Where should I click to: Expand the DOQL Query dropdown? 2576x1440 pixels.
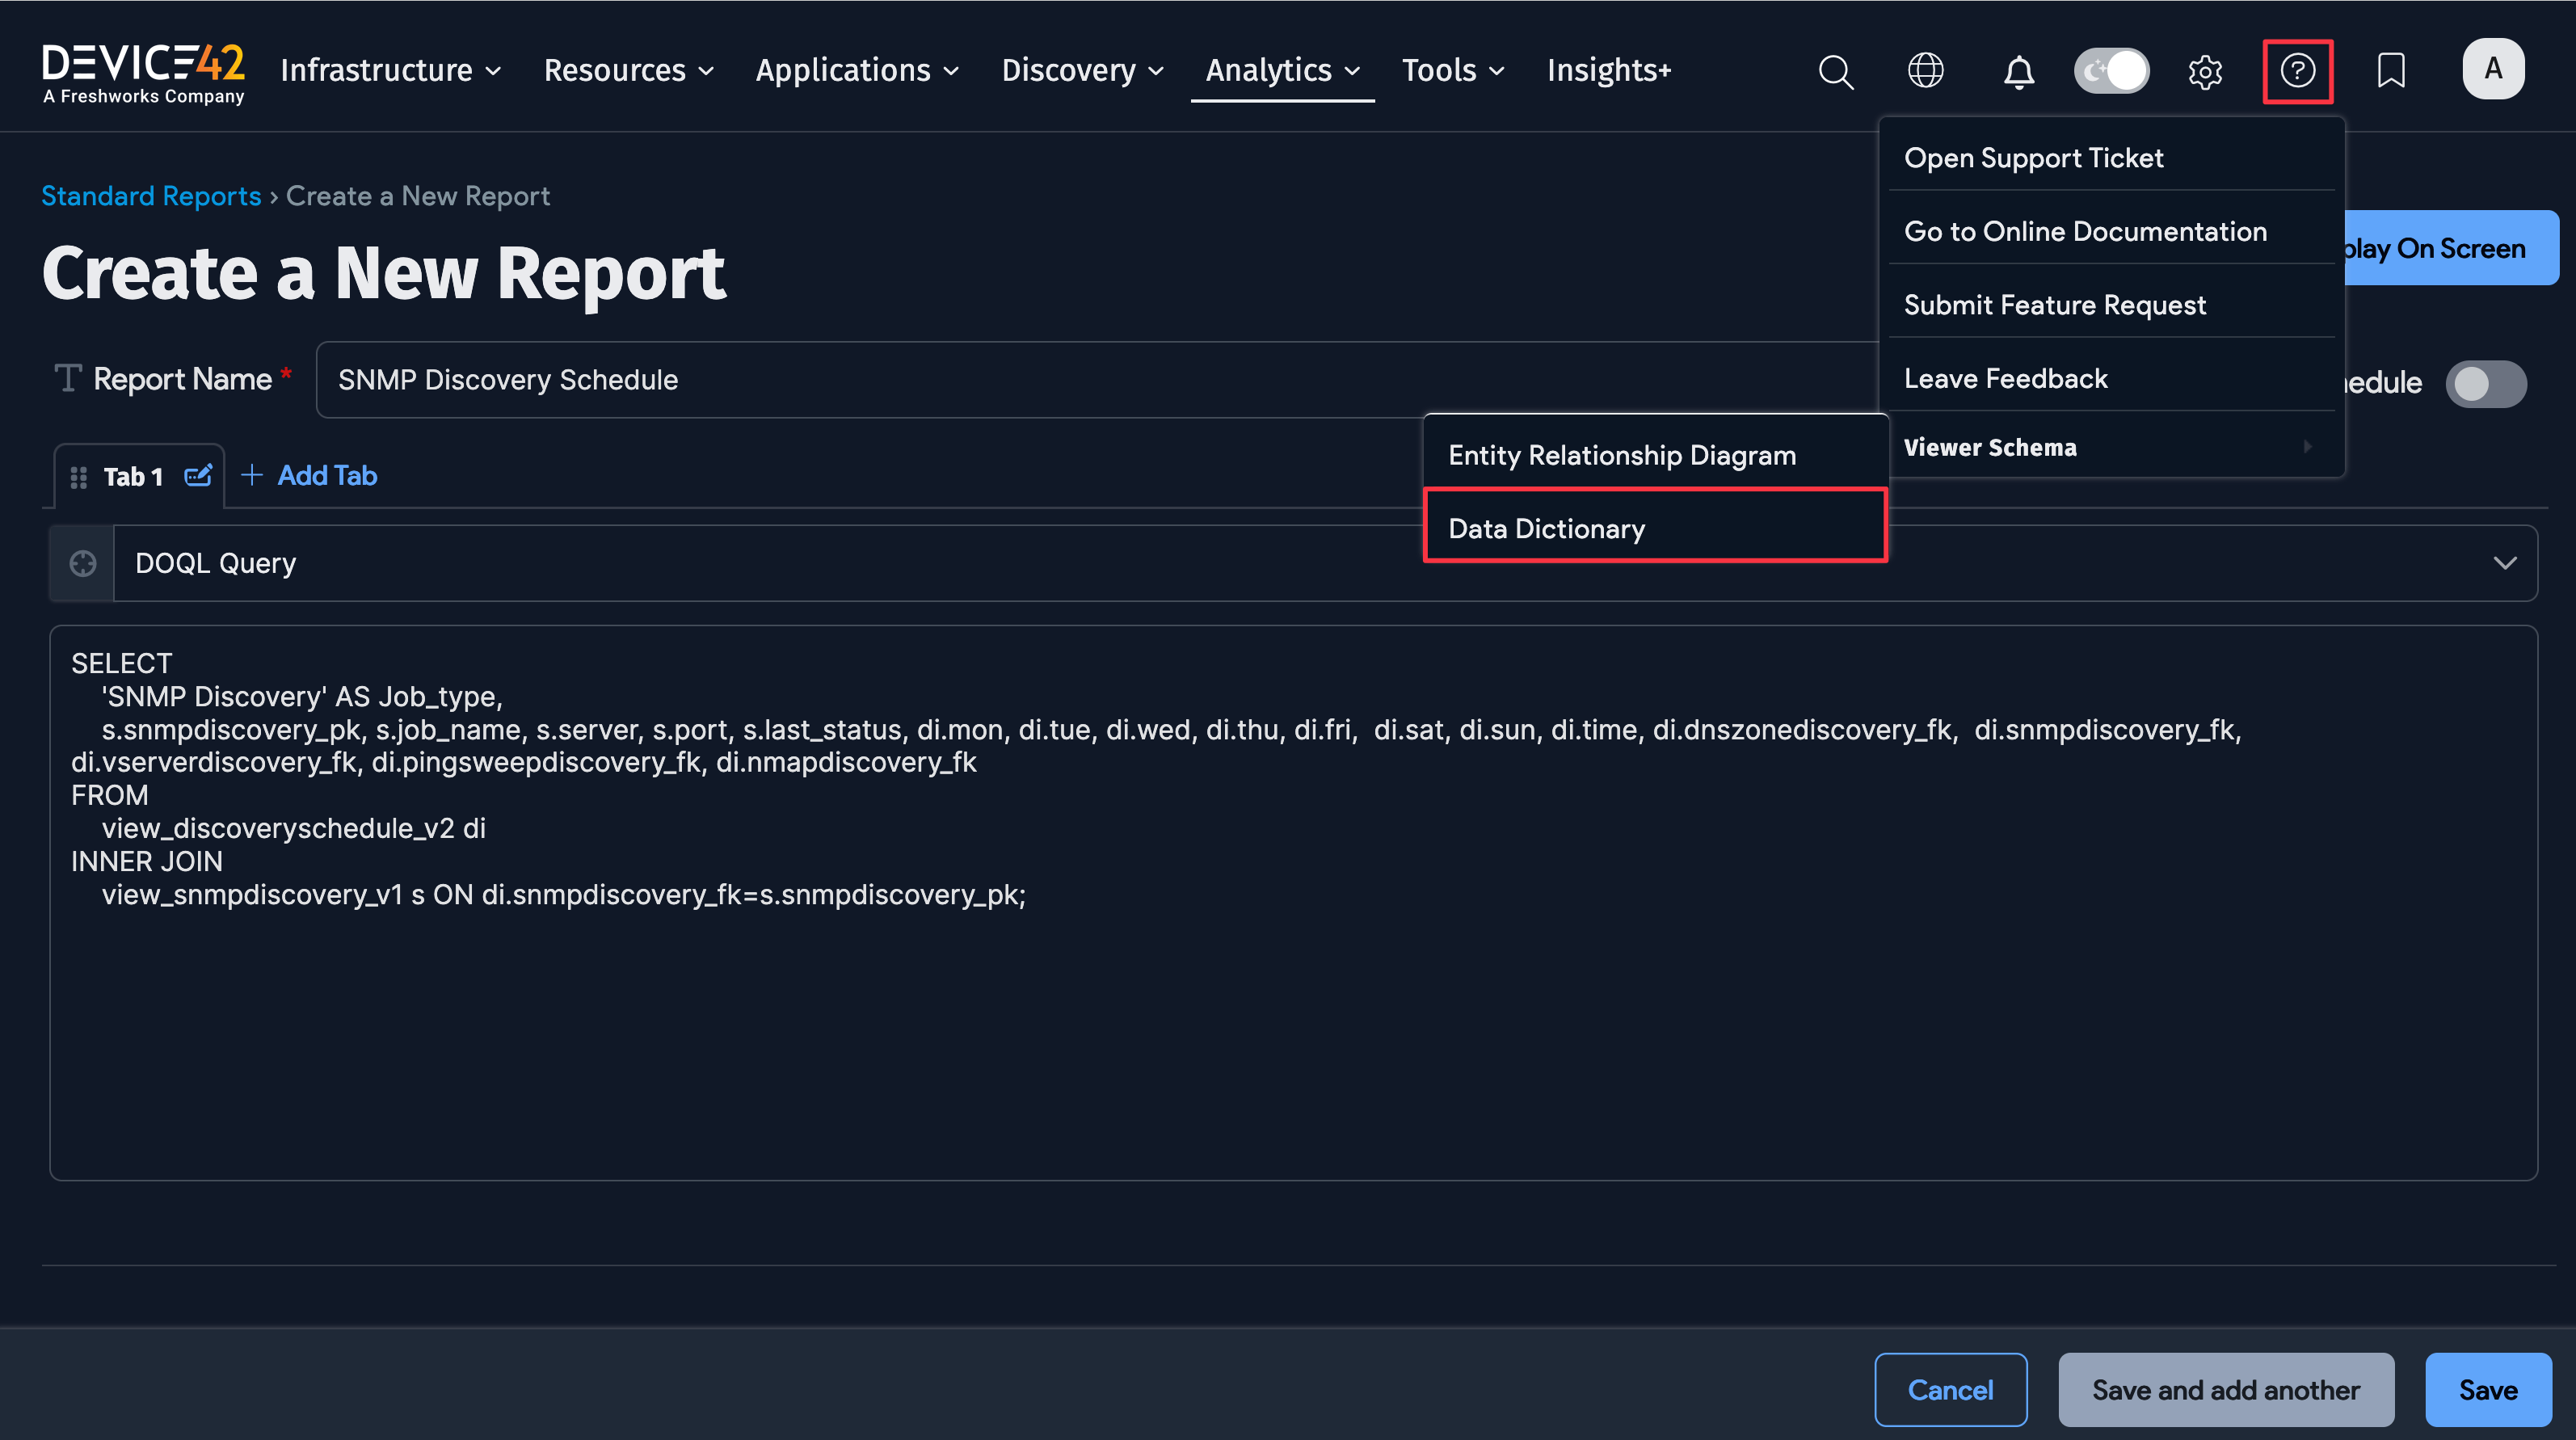(2503, 563)
